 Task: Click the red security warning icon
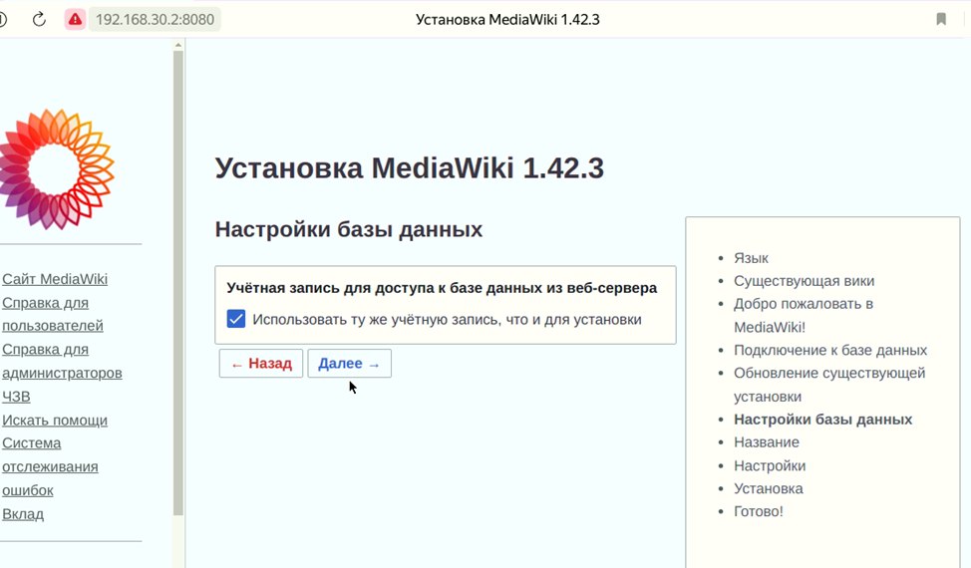(x=75, y=19)
